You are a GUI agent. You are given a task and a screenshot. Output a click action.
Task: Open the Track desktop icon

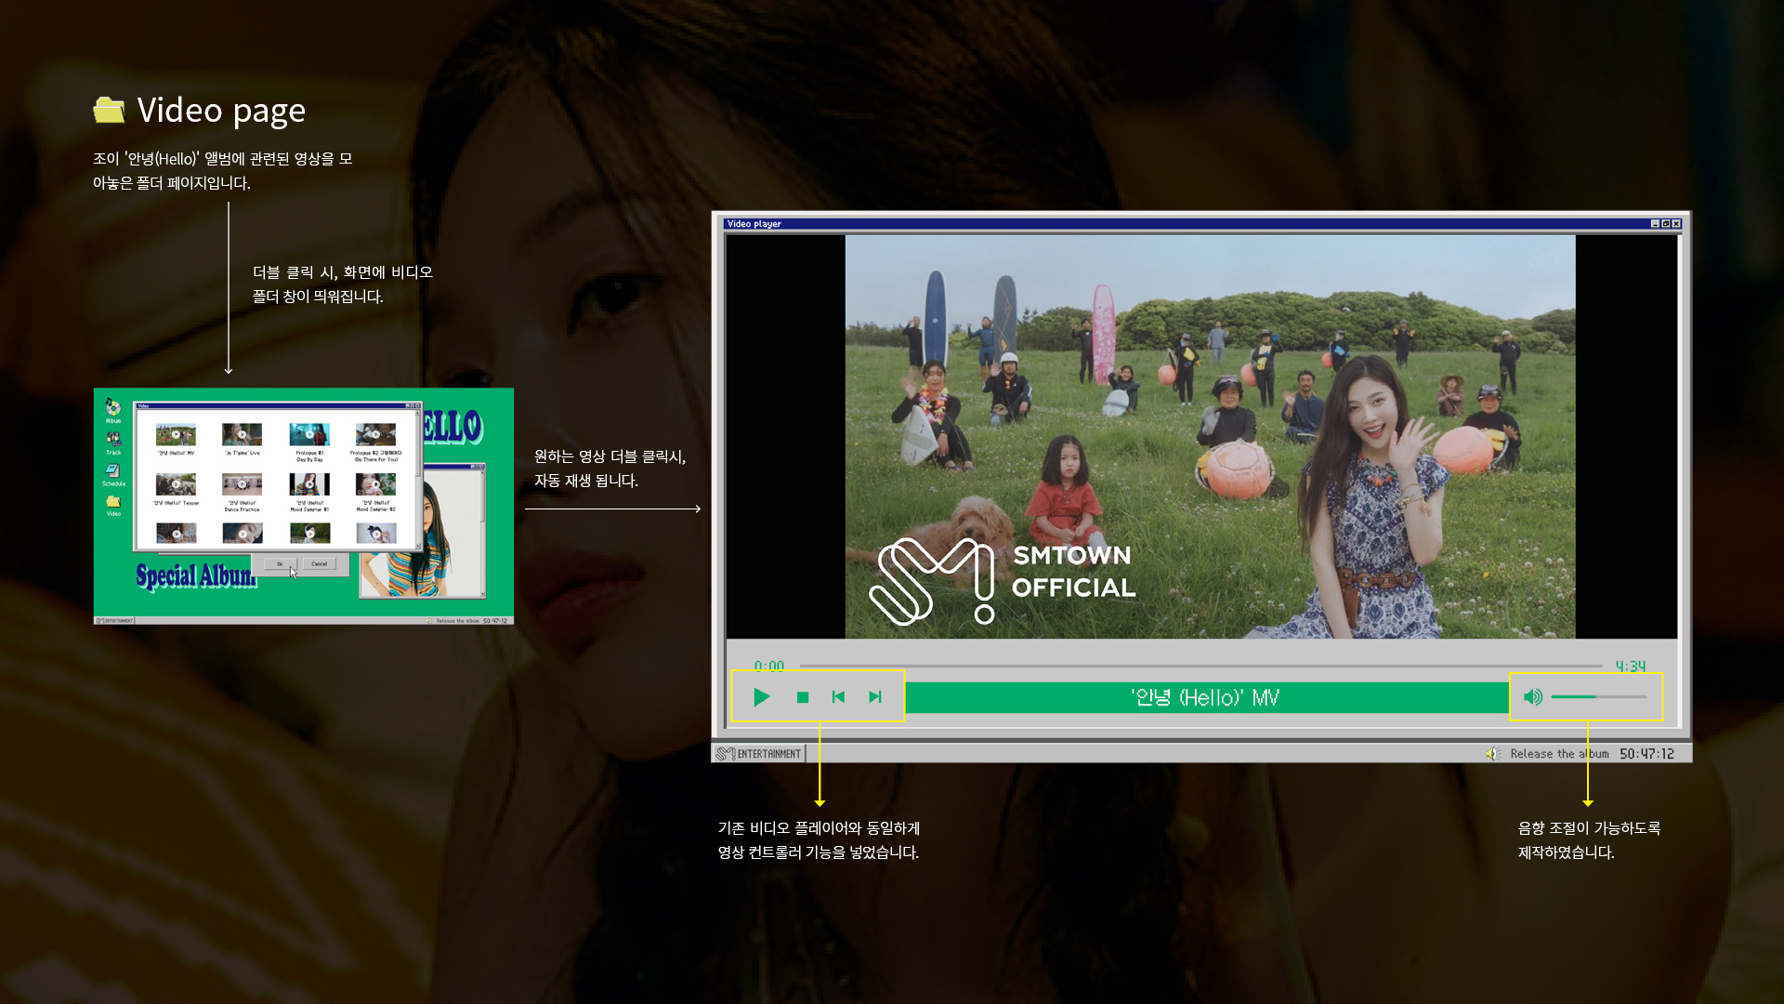coord(113,442)
